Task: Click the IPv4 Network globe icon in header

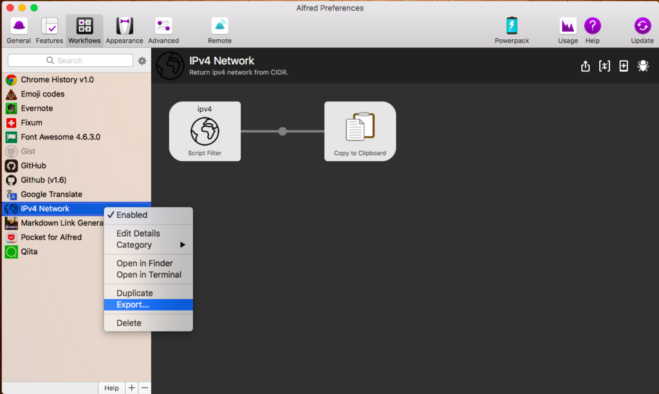Action: 170,66
